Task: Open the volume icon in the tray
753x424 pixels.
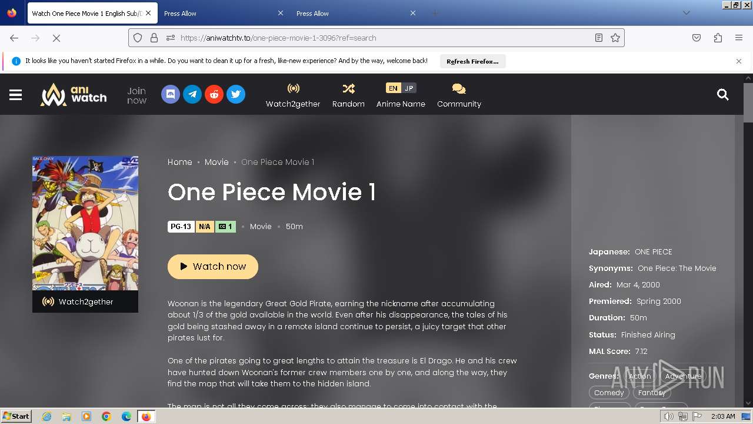Action: (669, 416)
